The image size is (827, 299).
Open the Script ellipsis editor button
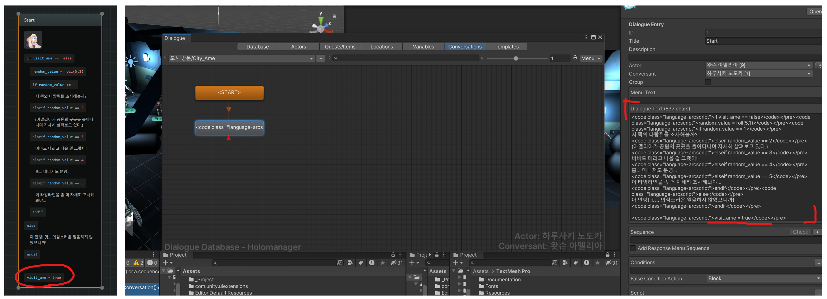818,293
